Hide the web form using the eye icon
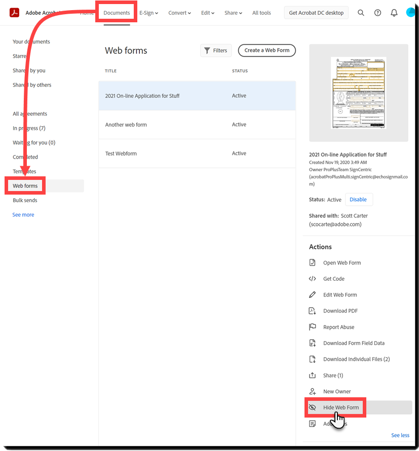Viewport: 419px width, 451px height. point(314,407)
